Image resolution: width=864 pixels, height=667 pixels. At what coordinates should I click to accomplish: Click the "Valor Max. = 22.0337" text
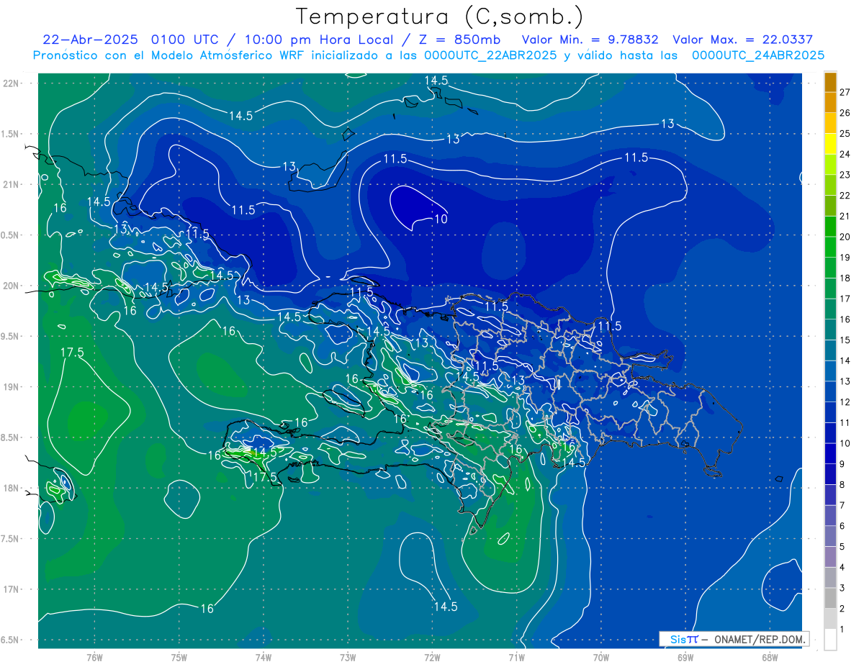point(743,40)
